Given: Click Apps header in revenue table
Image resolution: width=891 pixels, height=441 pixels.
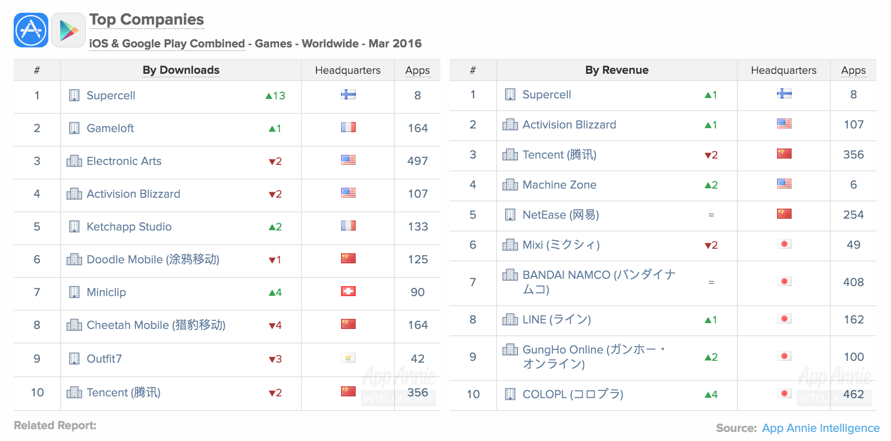Looking at the screenshot, I should (853, 70).
